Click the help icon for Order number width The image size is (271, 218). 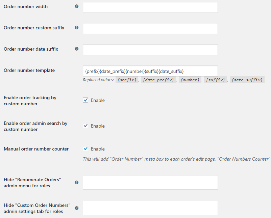point(77,6)
